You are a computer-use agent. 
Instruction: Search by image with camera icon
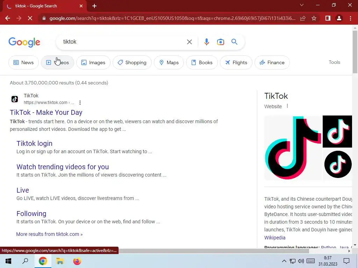pos(221,42)
